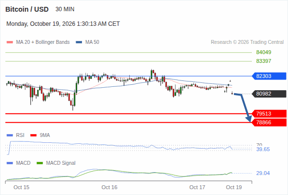Viewport: 288px width, 195px height.
Task: Select the 80982 current price tag
Action: [269, 94]
